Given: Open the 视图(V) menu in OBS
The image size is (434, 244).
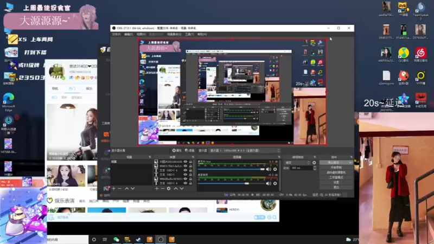Looking at the screenshot, I should 141,34.
